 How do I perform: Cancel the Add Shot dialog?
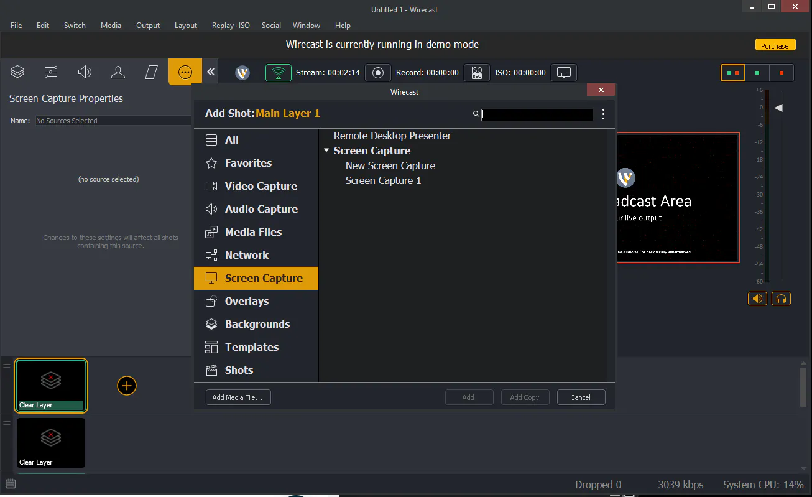pos(581,397)
